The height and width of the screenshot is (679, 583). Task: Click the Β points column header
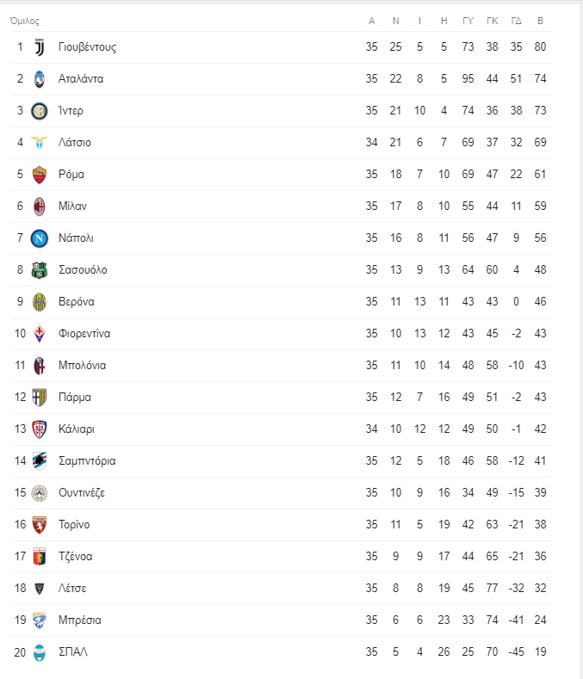540,21
